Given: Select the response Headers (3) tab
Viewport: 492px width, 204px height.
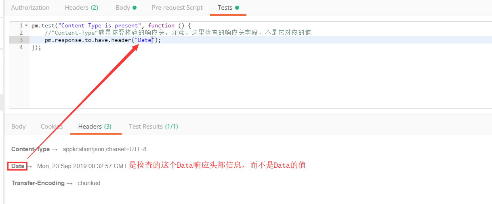Looking at the screenshot, I should (x=95, y=127).
